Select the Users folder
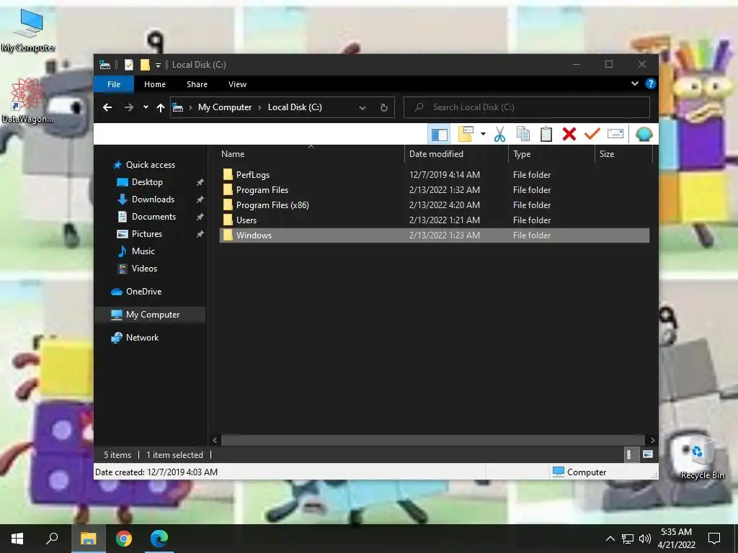Image resolution: width=738 pixels, height=553 pixels. 435,220
